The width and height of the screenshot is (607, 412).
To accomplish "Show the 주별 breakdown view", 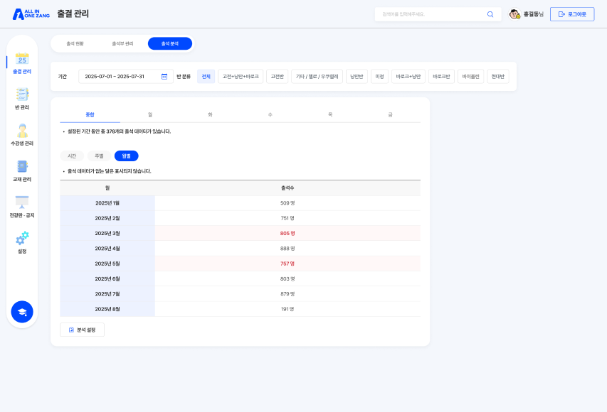I will pyautogui.click(x=99, y=156).
